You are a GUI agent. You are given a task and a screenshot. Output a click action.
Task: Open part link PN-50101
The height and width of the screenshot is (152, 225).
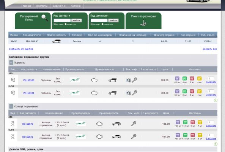coord(29,93)
